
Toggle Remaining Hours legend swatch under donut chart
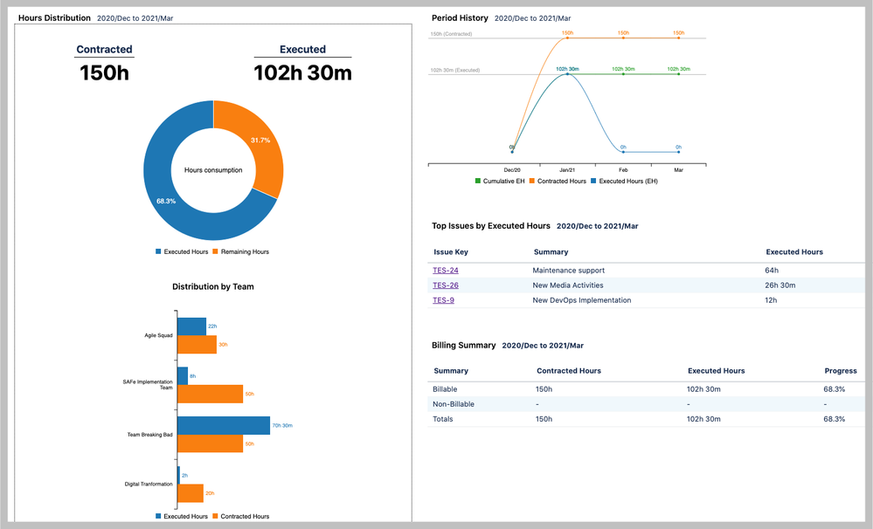click(x=216, y=252)
